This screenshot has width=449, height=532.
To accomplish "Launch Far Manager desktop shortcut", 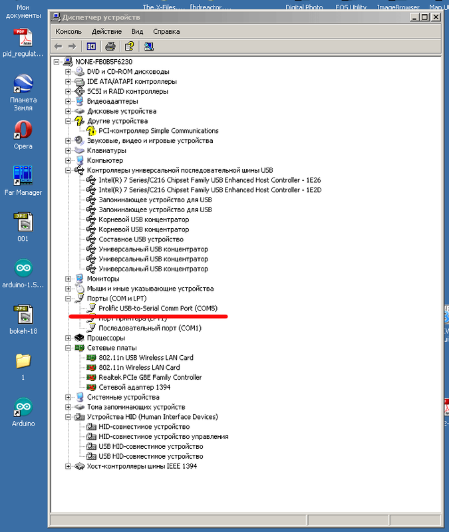I will tap(23, 176).
